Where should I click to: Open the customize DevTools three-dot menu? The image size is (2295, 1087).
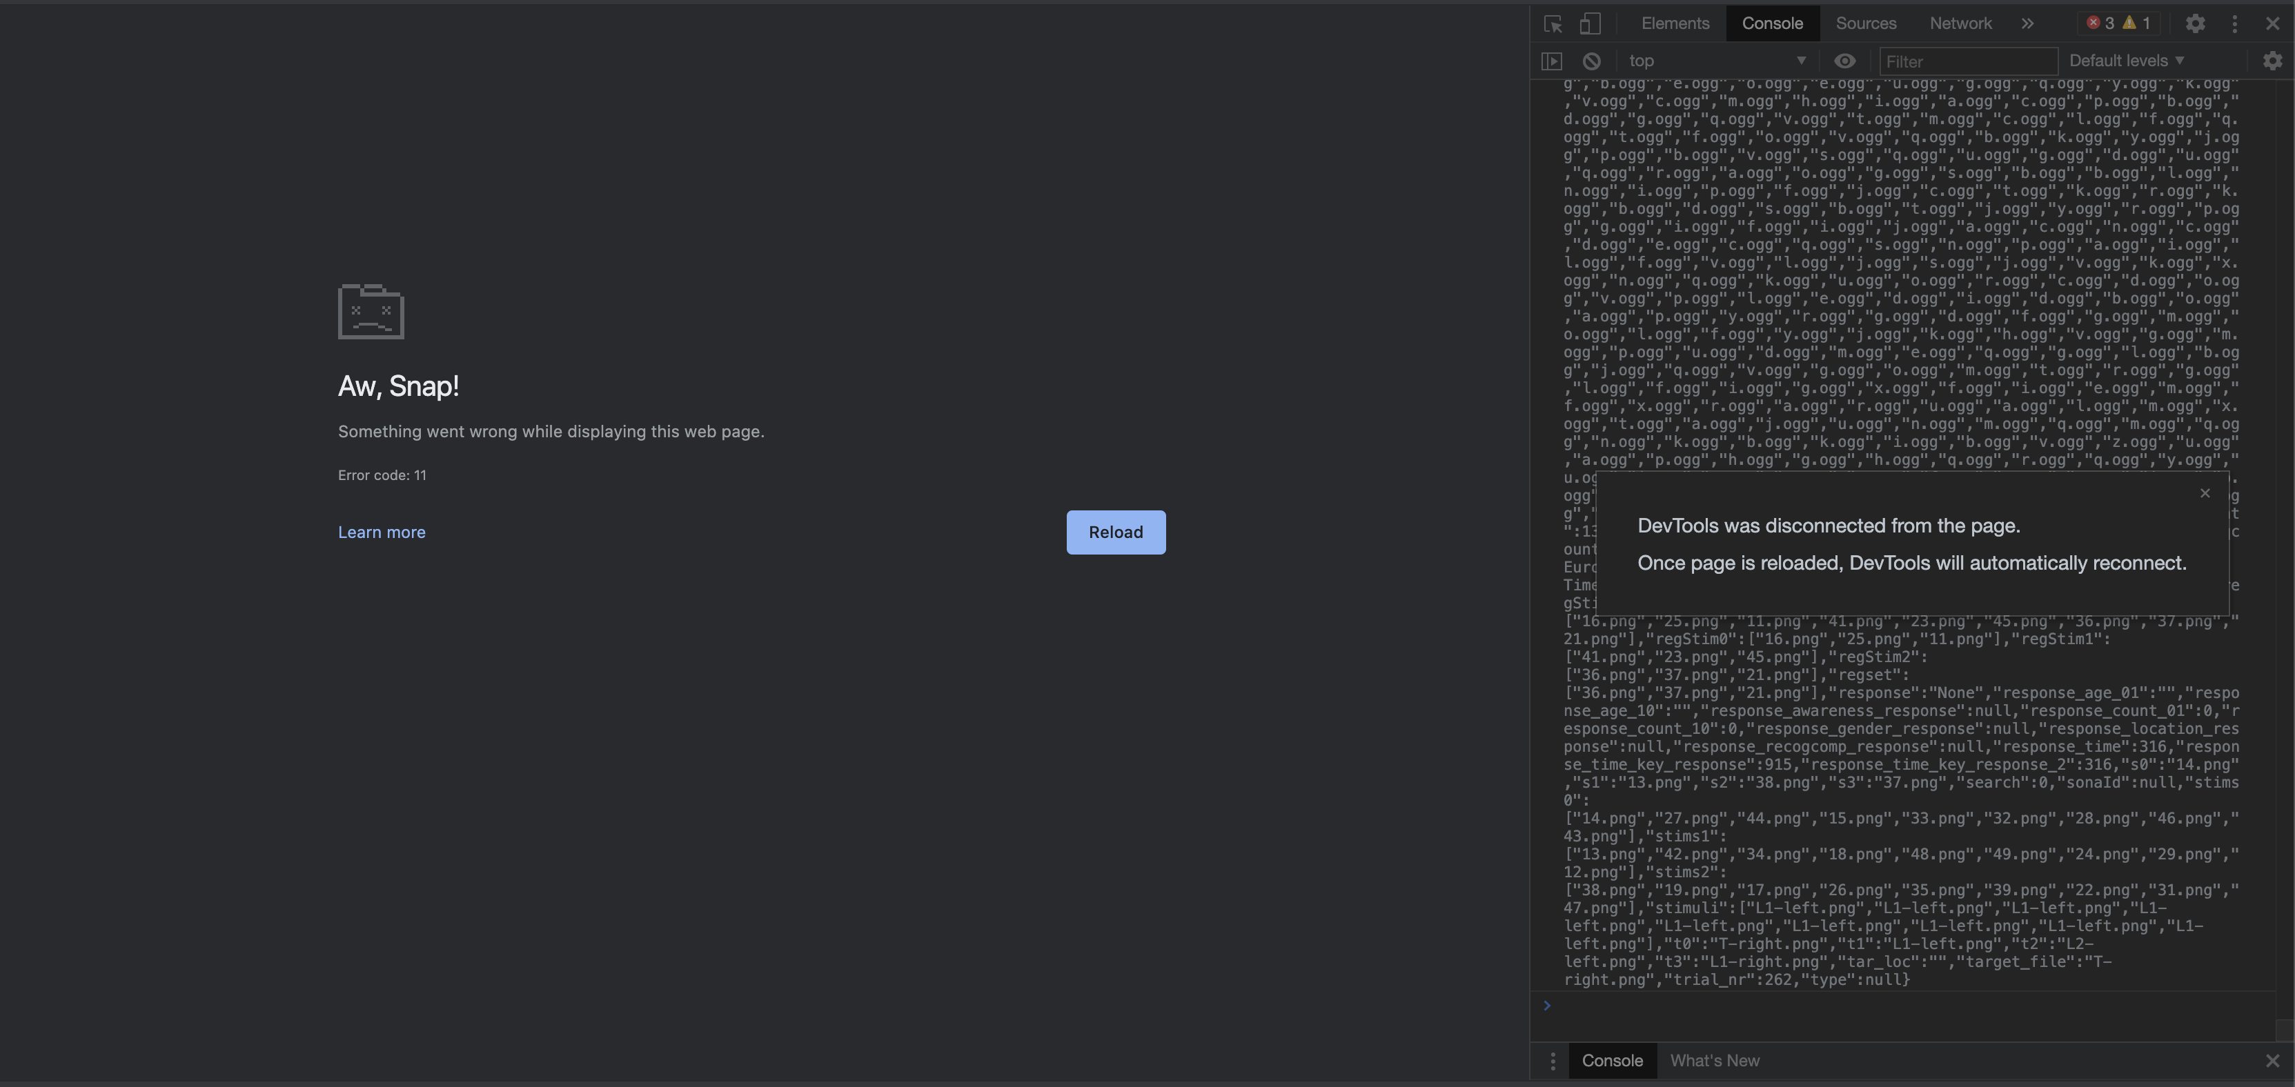2235,23
